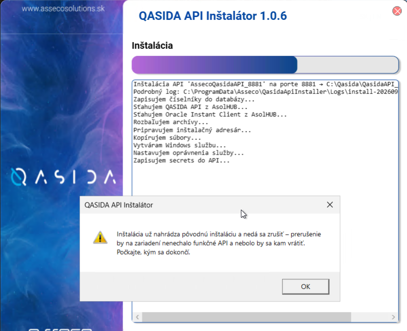Screen dimensions: 407x331
Task: Click the 'QASIDA API Inštalátor 1.0.6' title
Action: coord(213,16)
